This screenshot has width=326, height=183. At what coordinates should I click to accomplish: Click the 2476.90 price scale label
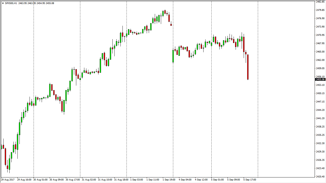pos(320,18)
